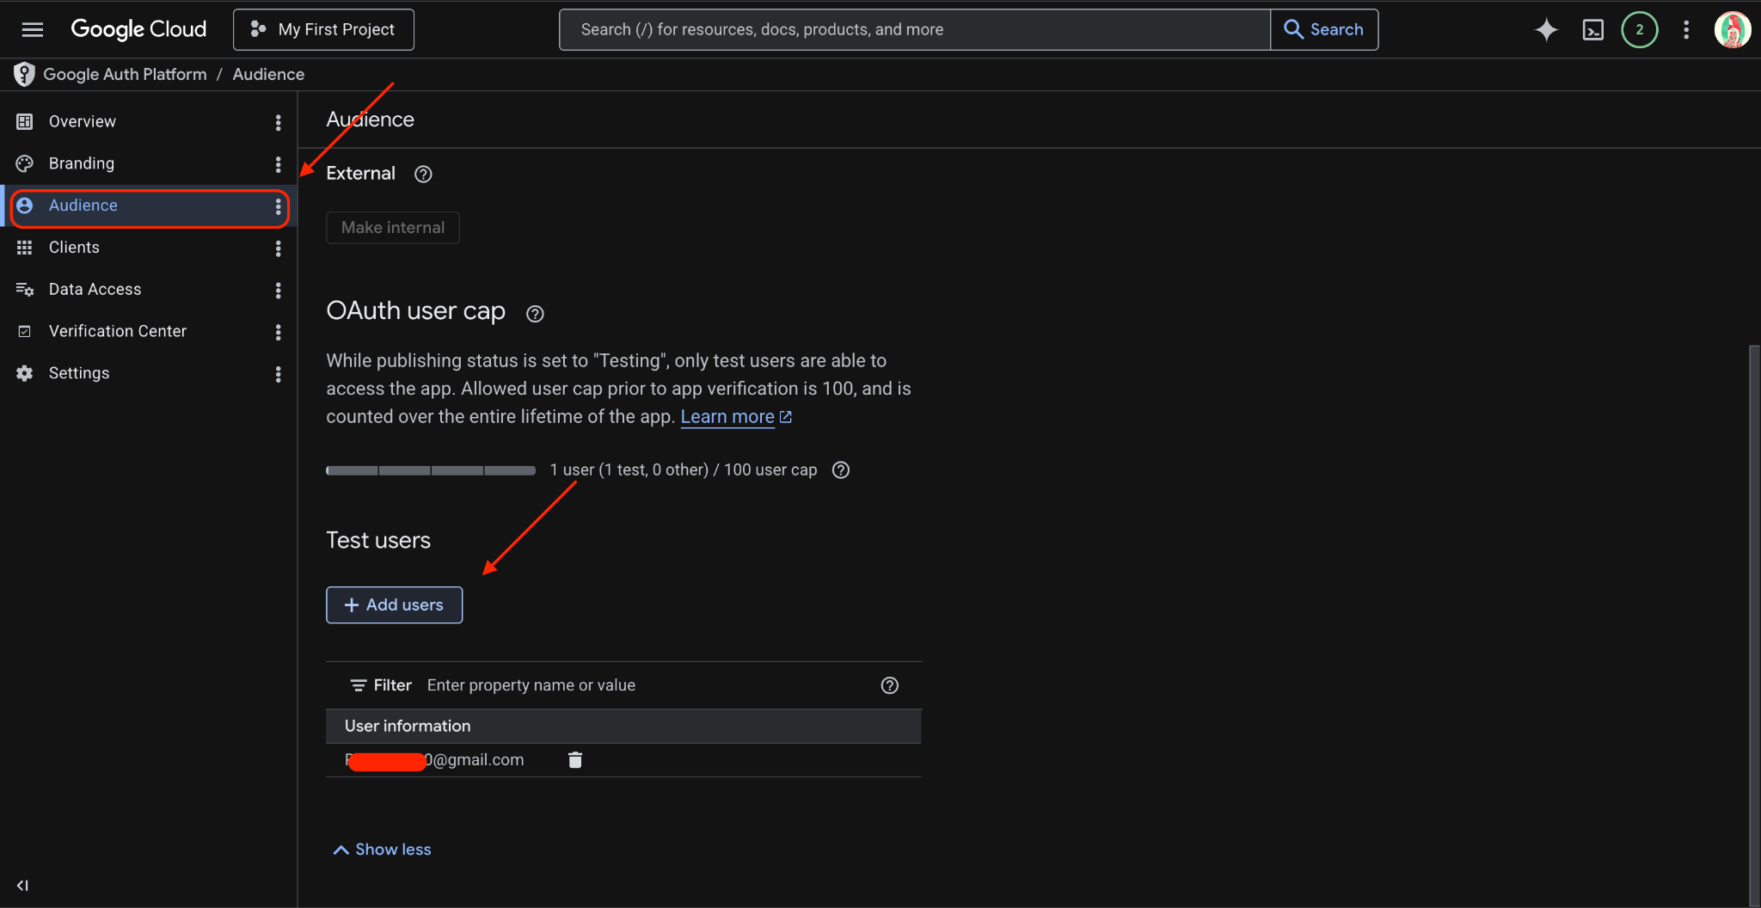Open more options for Audience

278,206
